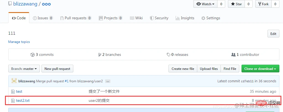Open the test2.txt file link

tap(23, 101)
